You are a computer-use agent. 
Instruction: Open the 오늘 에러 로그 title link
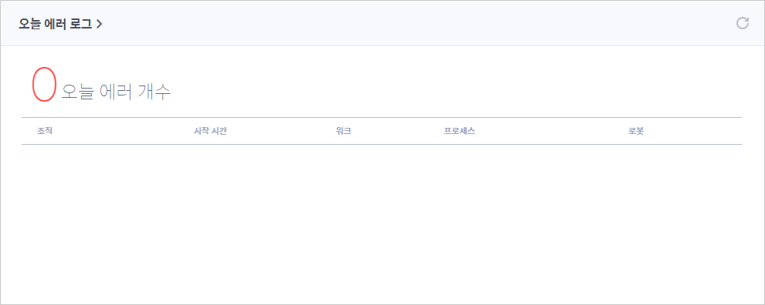(55, 24)
